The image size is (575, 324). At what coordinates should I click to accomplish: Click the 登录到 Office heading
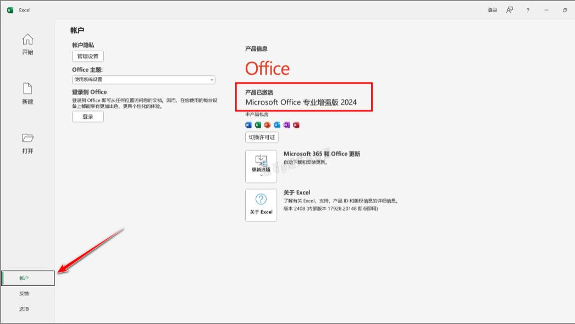90,92
